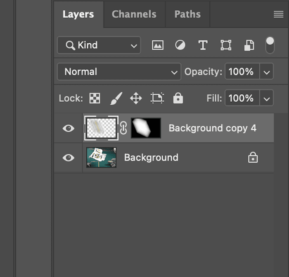This screenshot has height=277, width=289.
Task: Filter for smart objects icon
Action: (249, 45)
